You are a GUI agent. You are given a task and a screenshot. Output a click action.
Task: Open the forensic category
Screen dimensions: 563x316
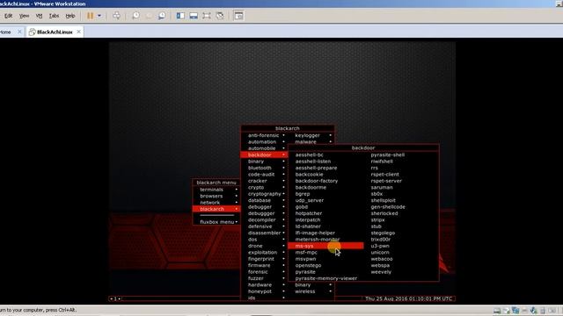click(264, 272)
